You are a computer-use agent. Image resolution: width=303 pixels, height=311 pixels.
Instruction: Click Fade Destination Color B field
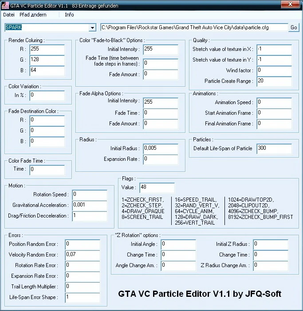pos(47,142)
